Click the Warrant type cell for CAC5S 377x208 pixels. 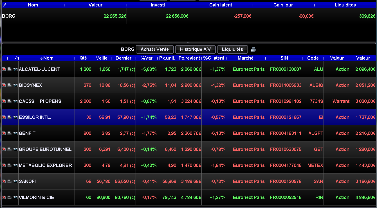point(337,101)
